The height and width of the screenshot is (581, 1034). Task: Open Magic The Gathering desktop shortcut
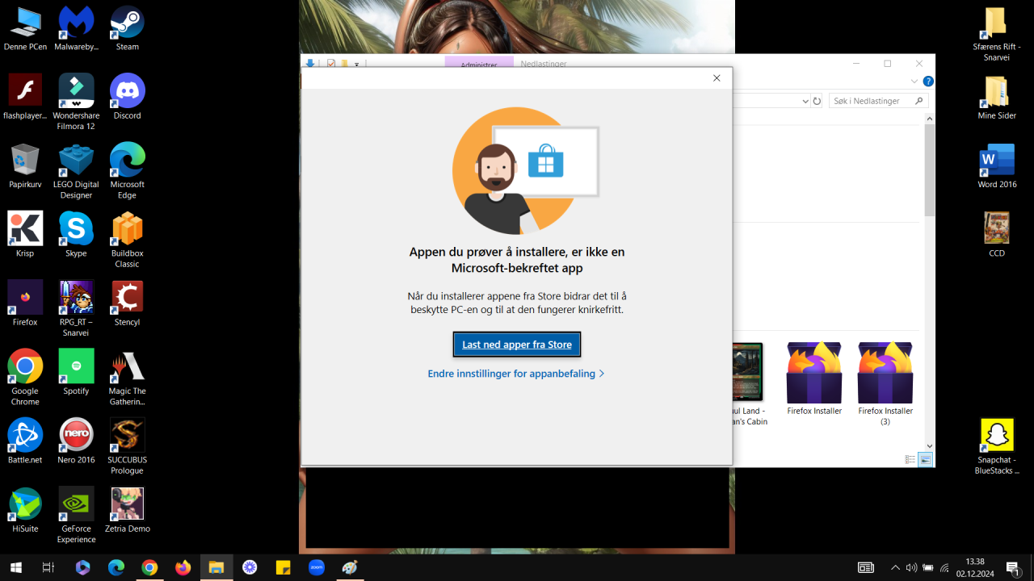point(127,378)
